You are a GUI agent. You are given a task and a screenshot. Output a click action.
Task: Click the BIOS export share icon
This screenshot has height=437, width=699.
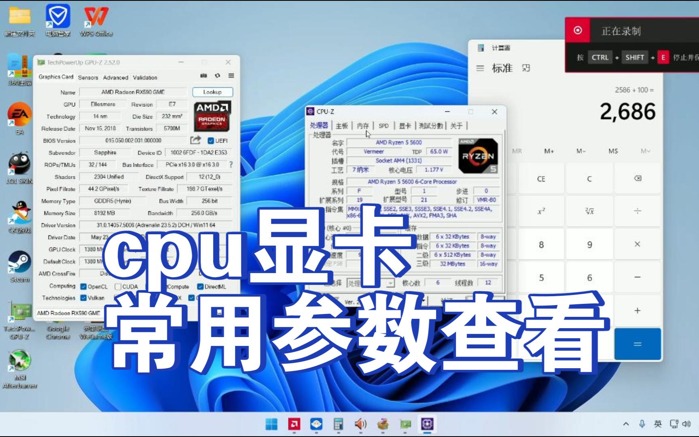[x=195, y=140]
